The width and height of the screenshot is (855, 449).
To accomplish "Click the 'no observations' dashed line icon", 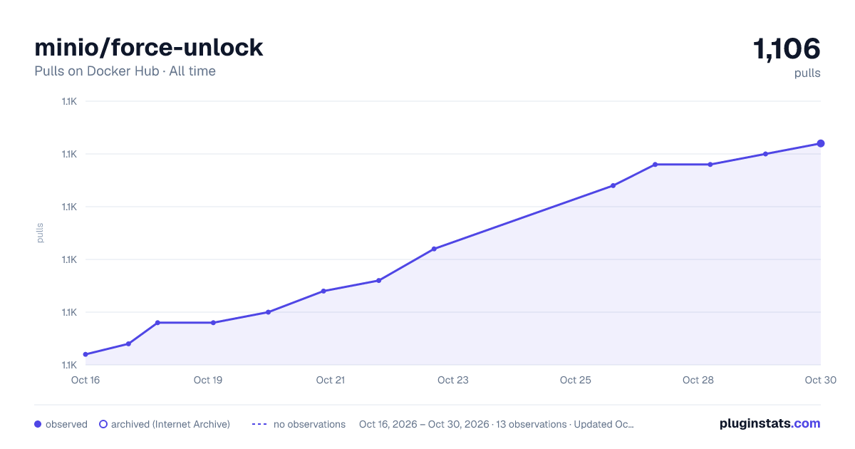I will [259, 424].
